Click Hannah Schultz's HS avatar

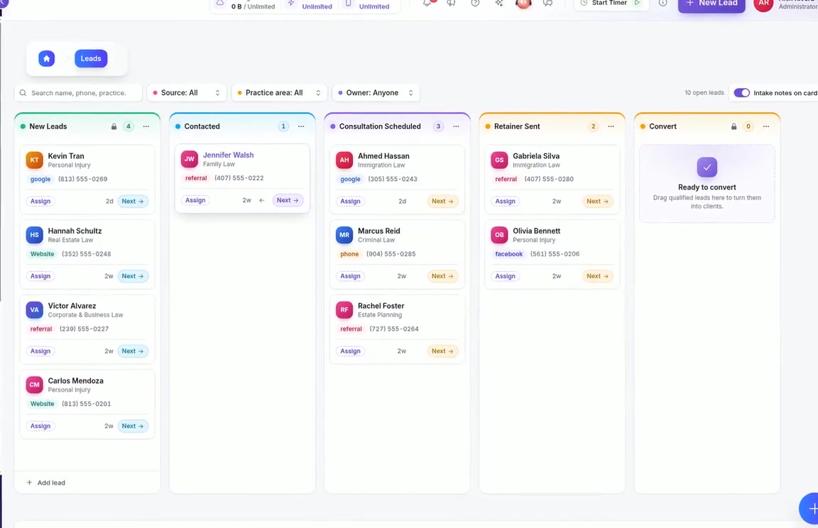[34, 235]
